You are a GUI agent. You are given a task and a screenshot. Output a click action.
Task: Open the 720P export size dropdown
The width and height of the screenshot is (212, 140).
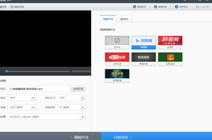pyautogui.click(x=71, y=98)
